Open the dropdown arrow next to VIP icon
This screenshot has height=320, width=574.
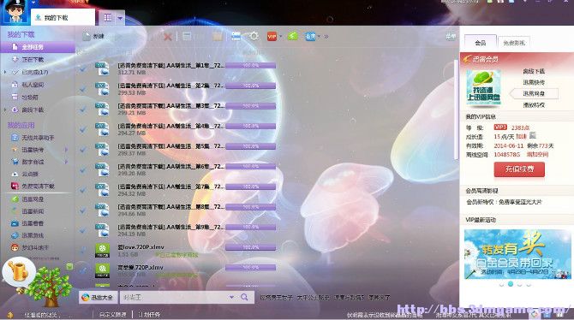(x=281, y=37)
